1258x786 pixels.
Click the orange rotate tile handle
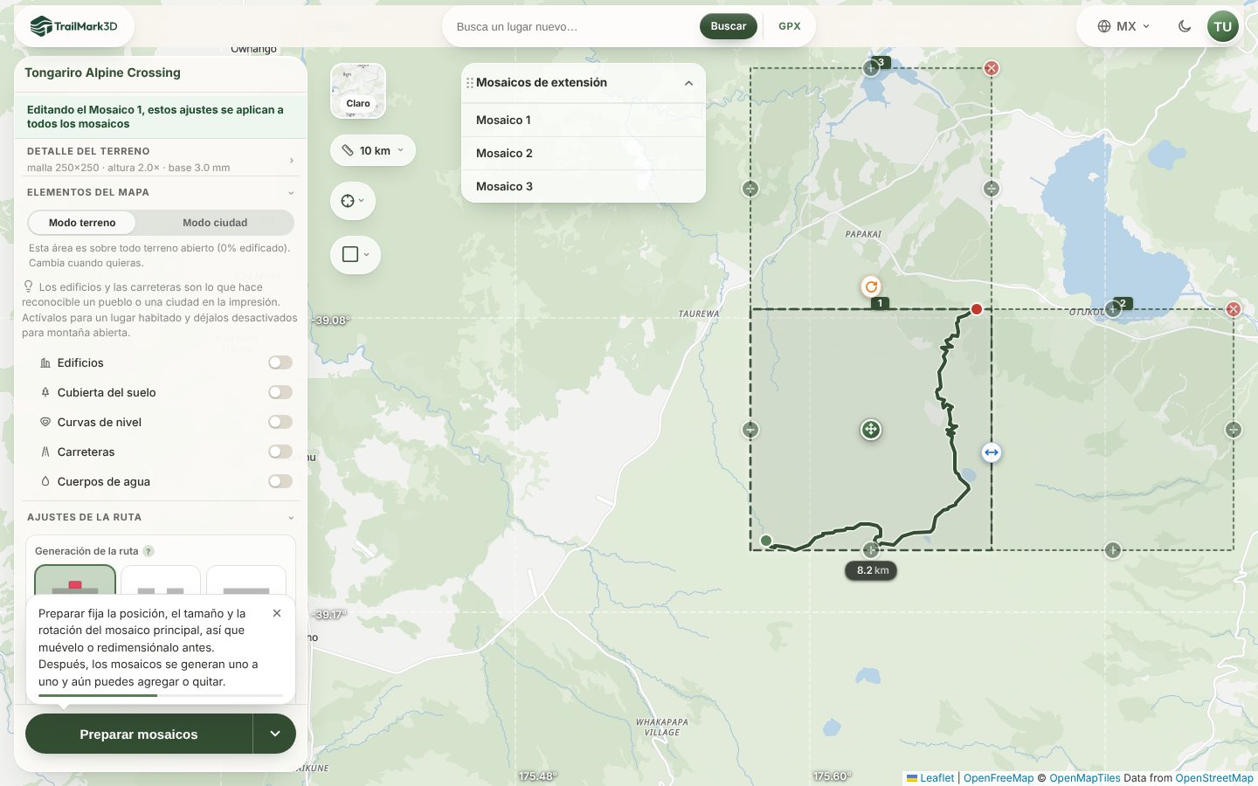[x=871, y=286]
